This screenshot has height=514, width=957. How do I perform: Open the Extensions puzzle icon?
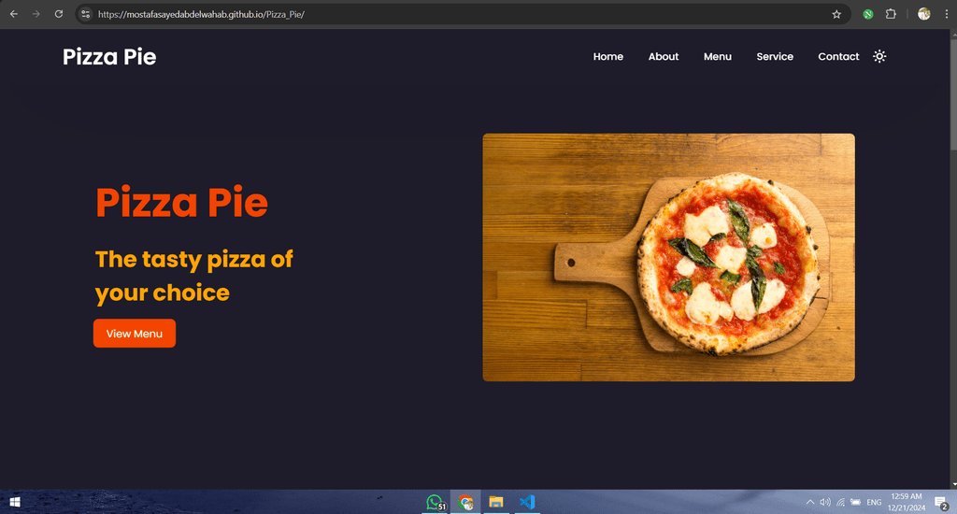[x=891, y=14]
